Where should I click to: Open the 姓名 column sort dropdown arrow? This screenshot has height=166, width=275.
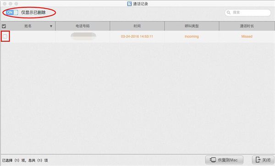[51, 26]
